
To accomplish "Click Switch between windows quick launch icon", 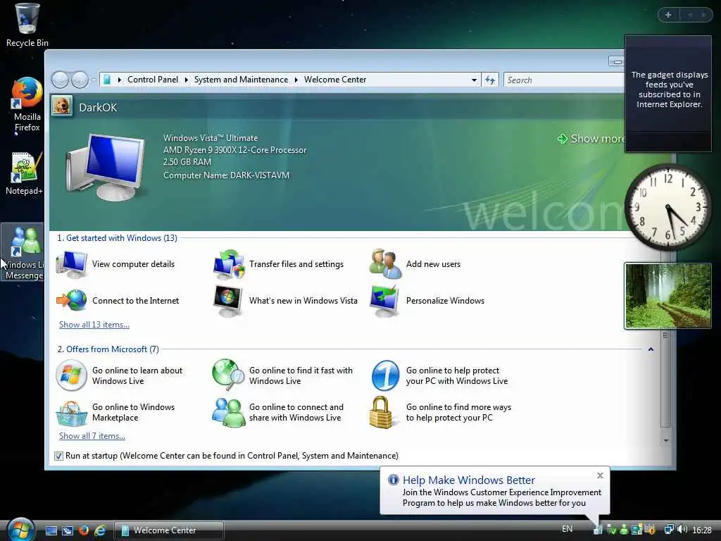I will [x=68, y=530].
